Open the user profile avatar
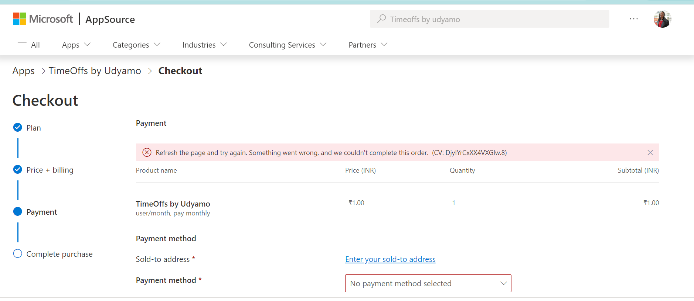 pos(662,19)
